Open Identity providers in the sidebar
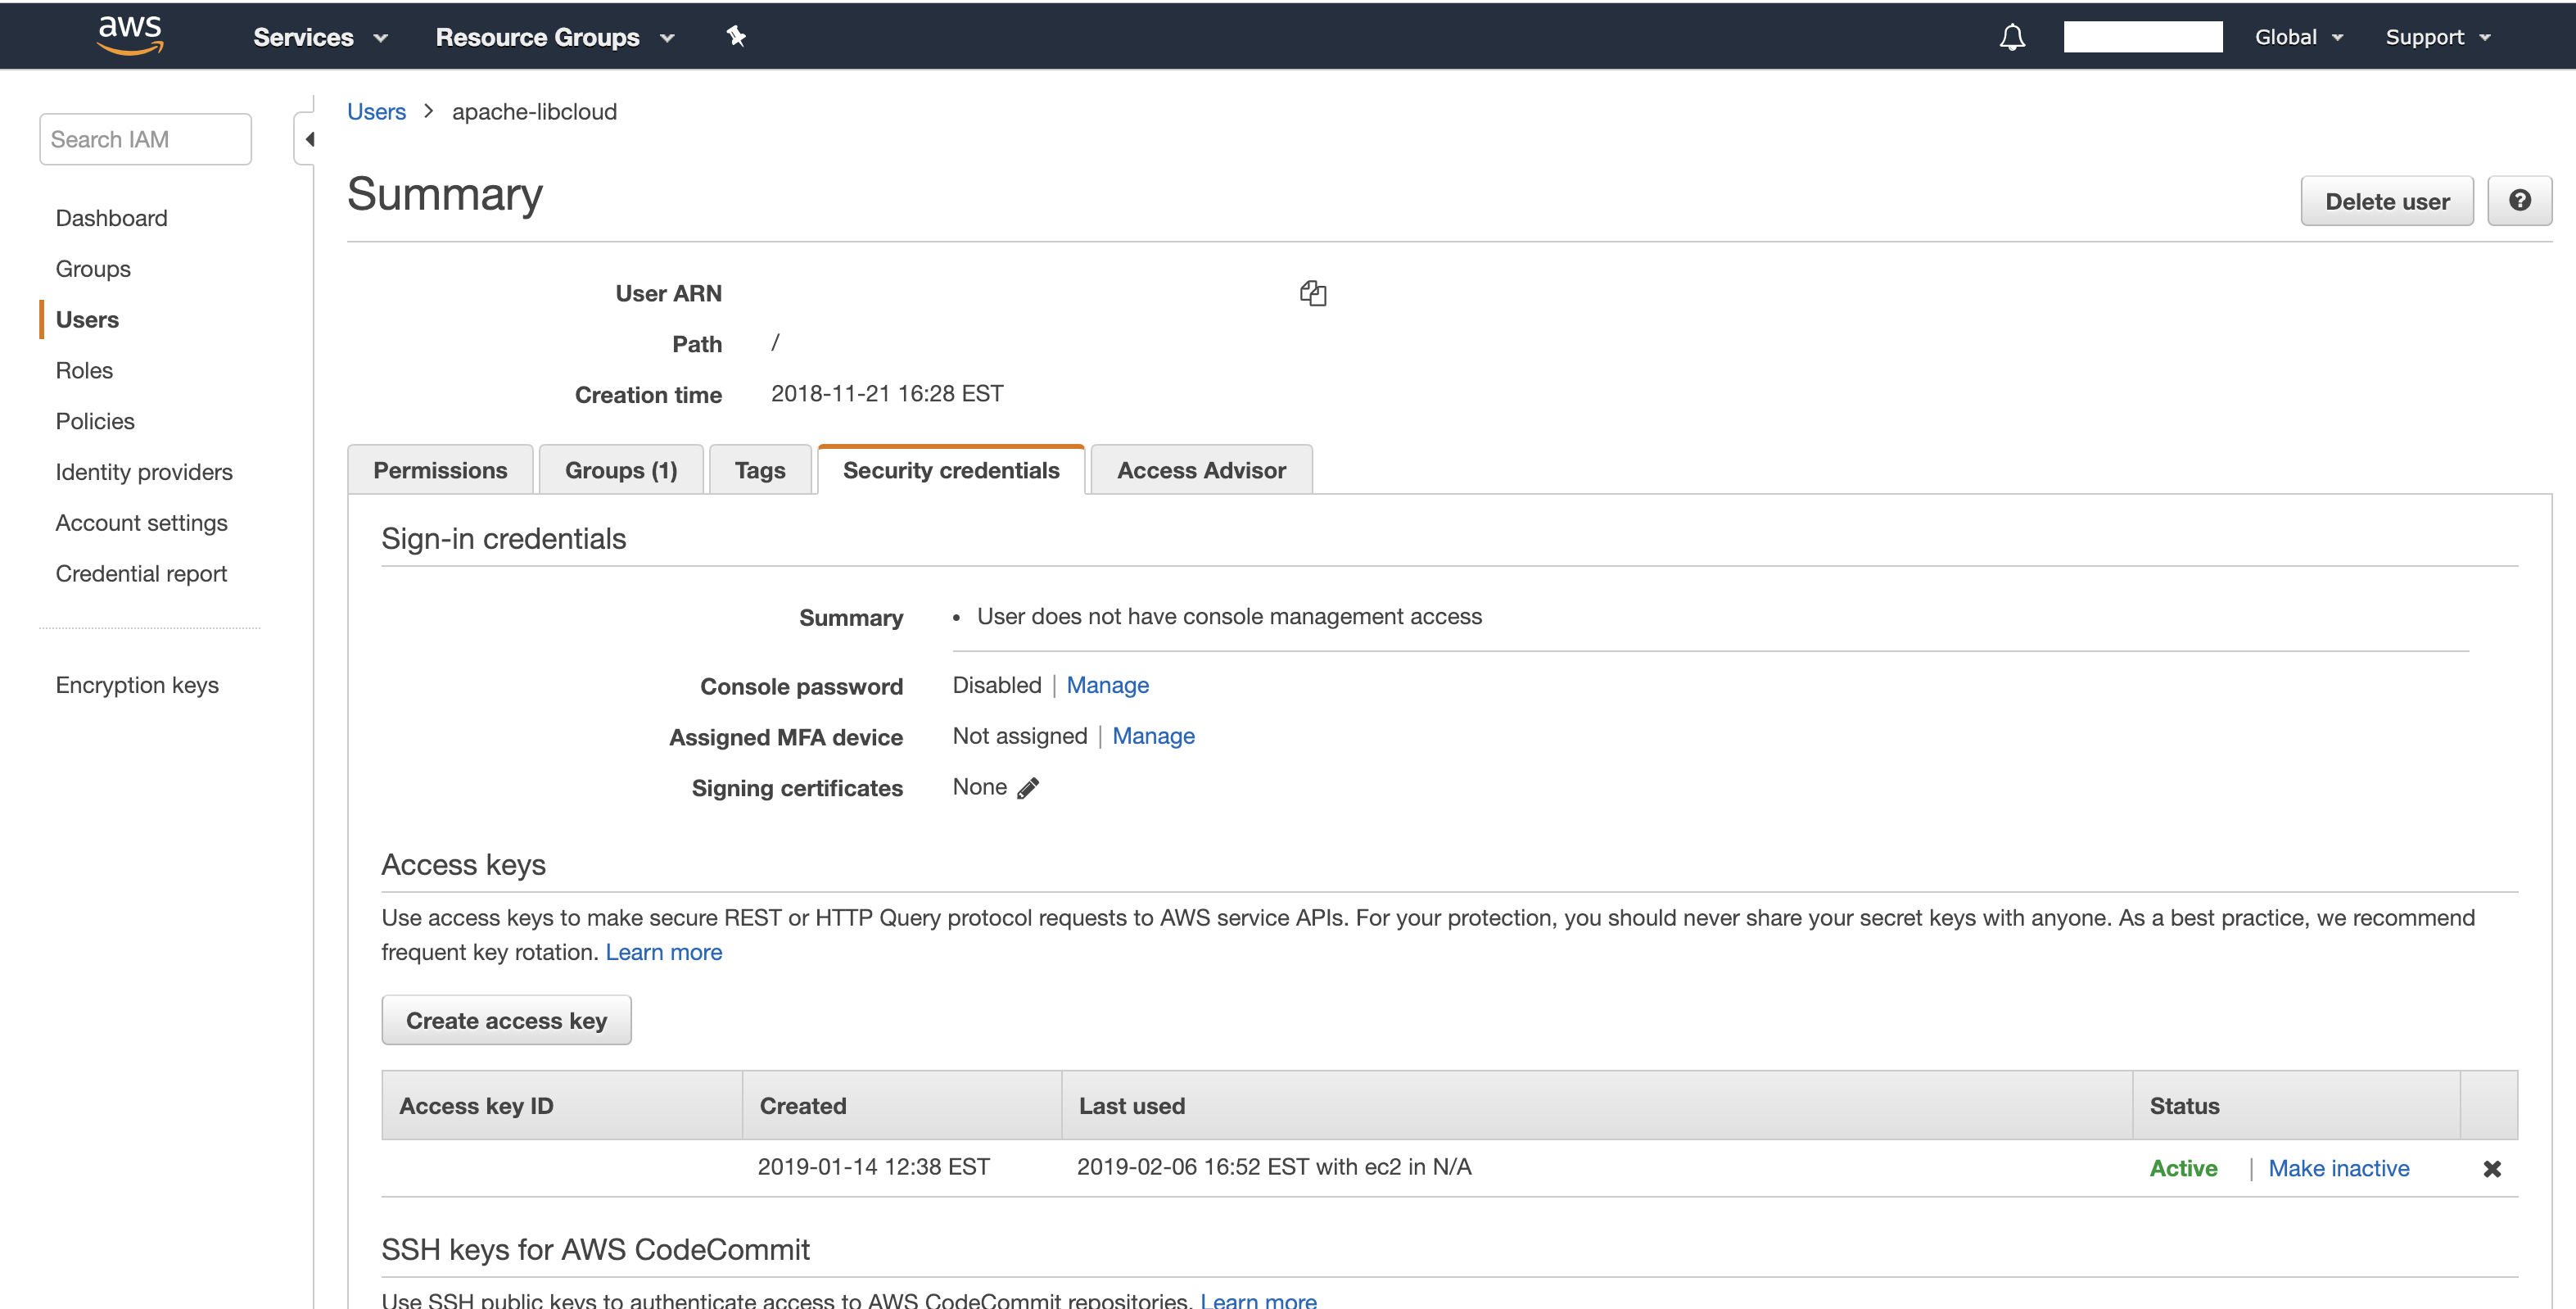This screenshot has height=1309, width=2576. [x=144, y=473]
